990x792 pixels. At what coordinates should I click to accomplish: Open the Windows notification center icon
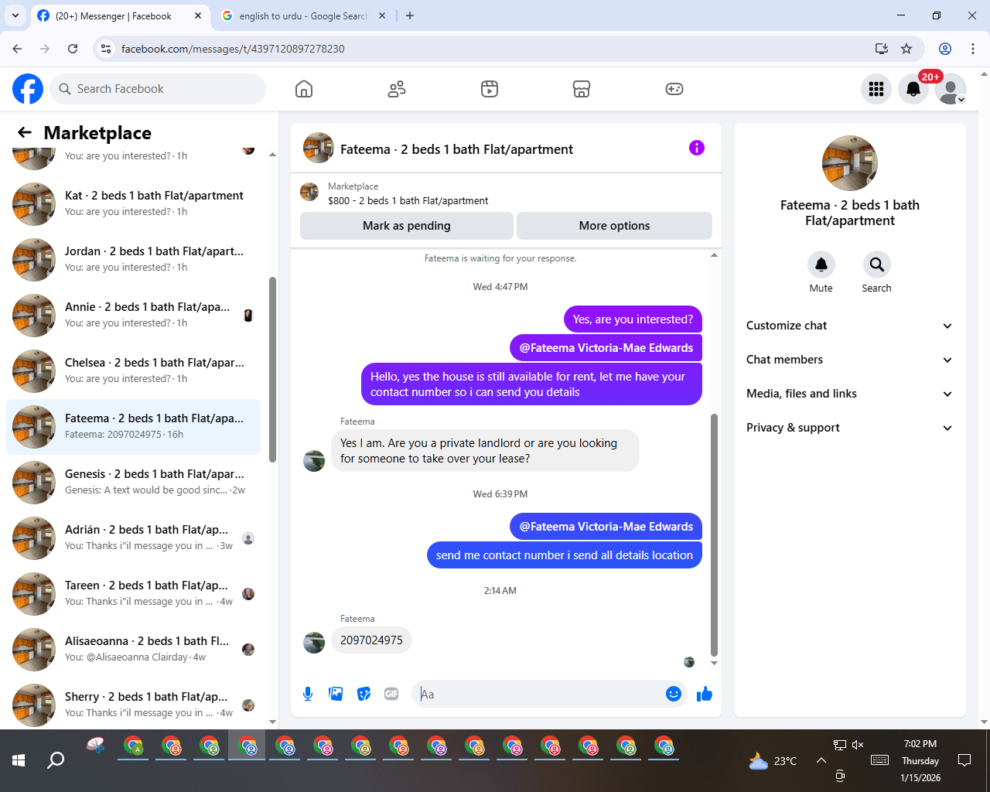pos(964,760)
